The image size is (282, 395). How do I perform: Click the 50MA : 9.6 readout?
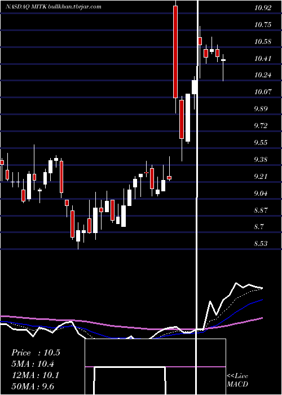[33, 387]
